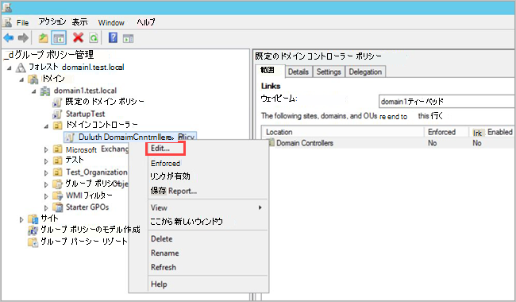Viewport: 516px width, 302px height.
Task: Select Delete in the context menu
Action: point(162,238)
